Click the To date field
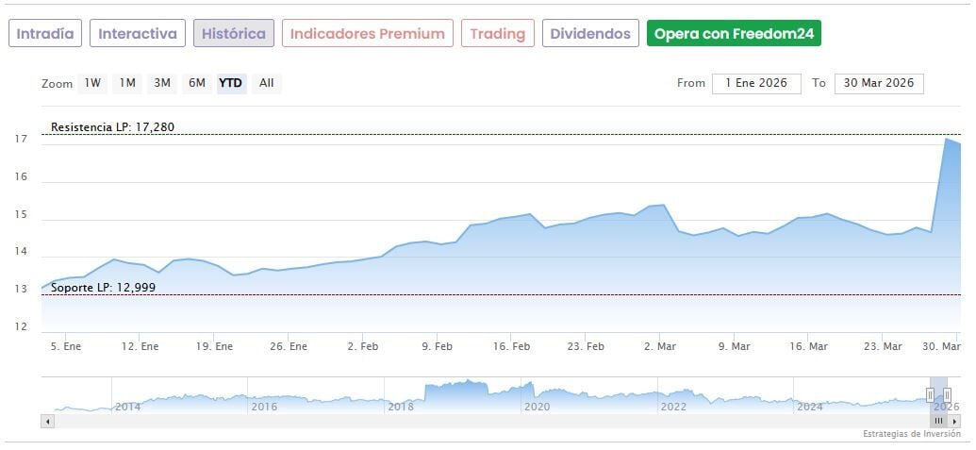The image size is (976, 450). tap(879, 83)
